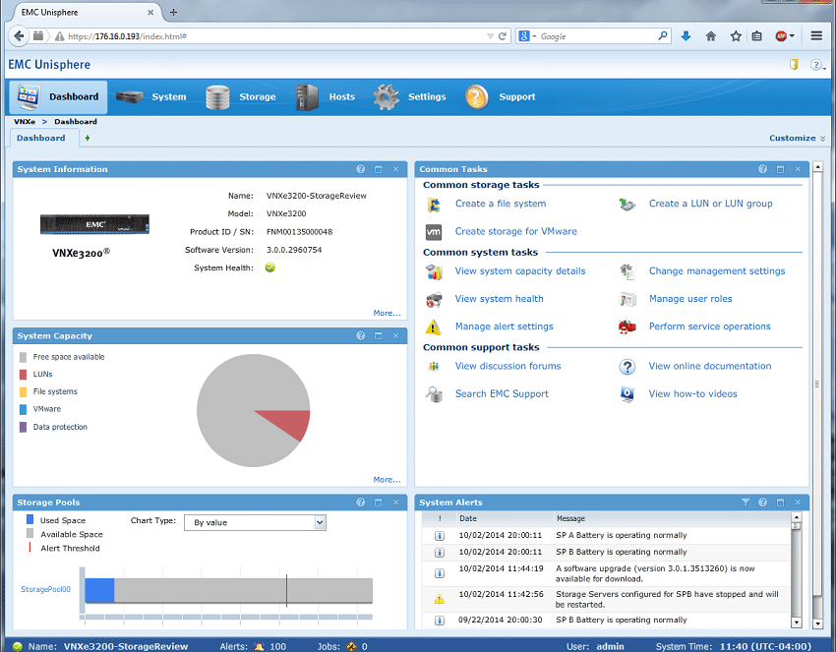Click the Perform service operations icon
This screenshot has width=836, height=652.
(627, 326)
